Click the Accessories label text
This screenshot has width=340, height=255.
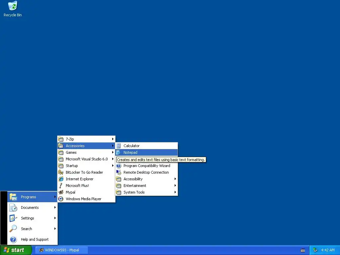coord(75,146)
